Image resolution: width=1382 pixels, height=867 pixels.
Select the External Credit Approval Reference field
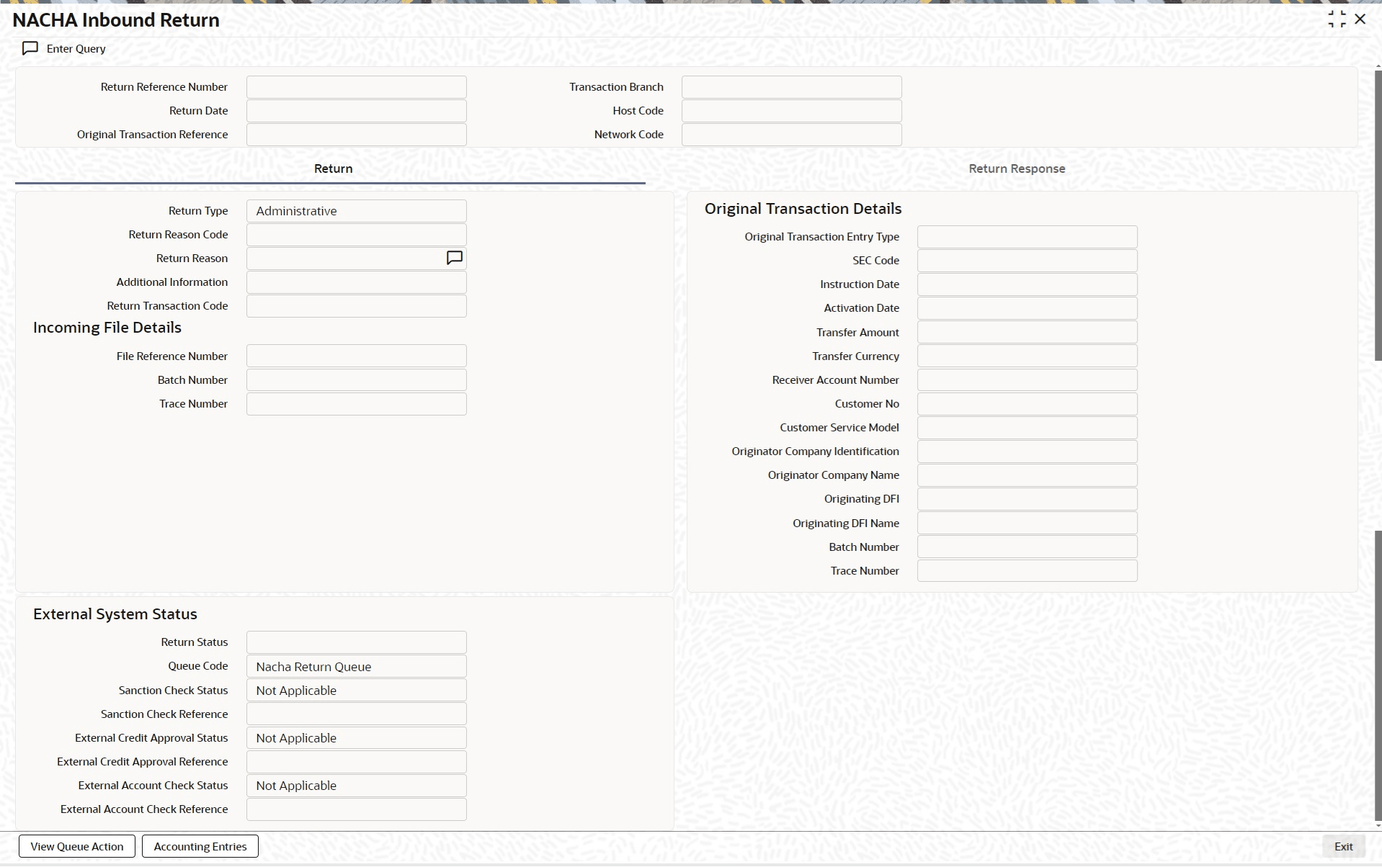pyautogui.click(x=357, y=762)
